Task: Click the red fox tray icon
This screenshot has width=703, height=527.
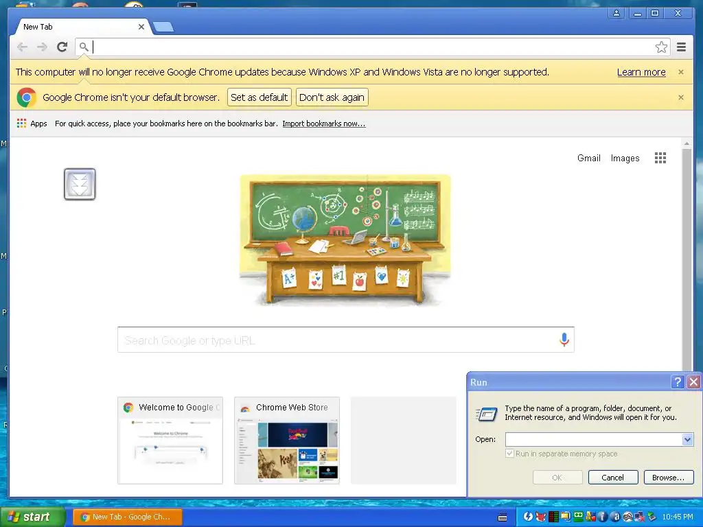Action: [541, 517]
